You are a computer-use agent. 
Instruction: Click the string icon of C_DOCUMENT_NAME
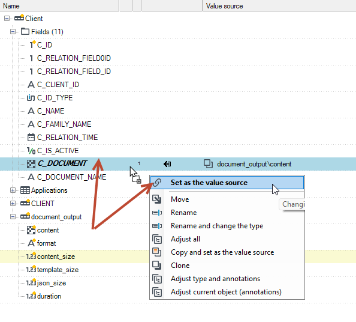pyautogui.click(x=31, y=177)
